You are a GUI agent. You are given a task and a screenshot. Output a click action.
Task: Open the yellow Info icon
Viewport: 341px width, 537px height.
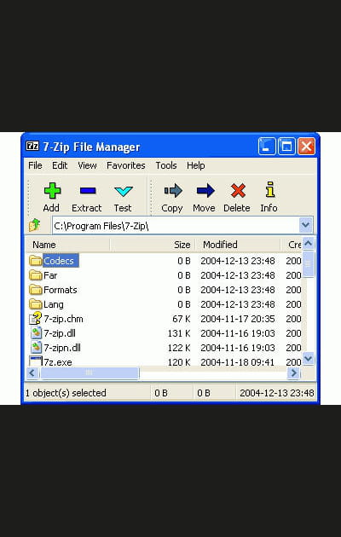click(270, 189)
